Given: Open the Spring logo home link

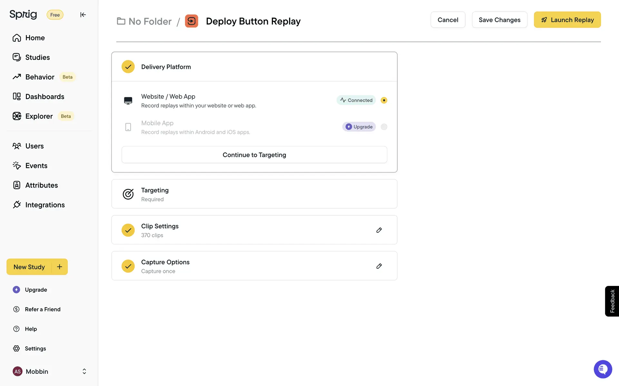Looking at the screenshot, I should tap(23, 14).
